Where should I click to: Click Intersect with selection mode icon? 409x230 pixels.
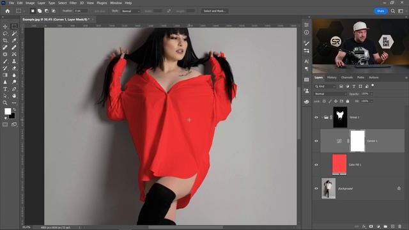click(54, 11)
